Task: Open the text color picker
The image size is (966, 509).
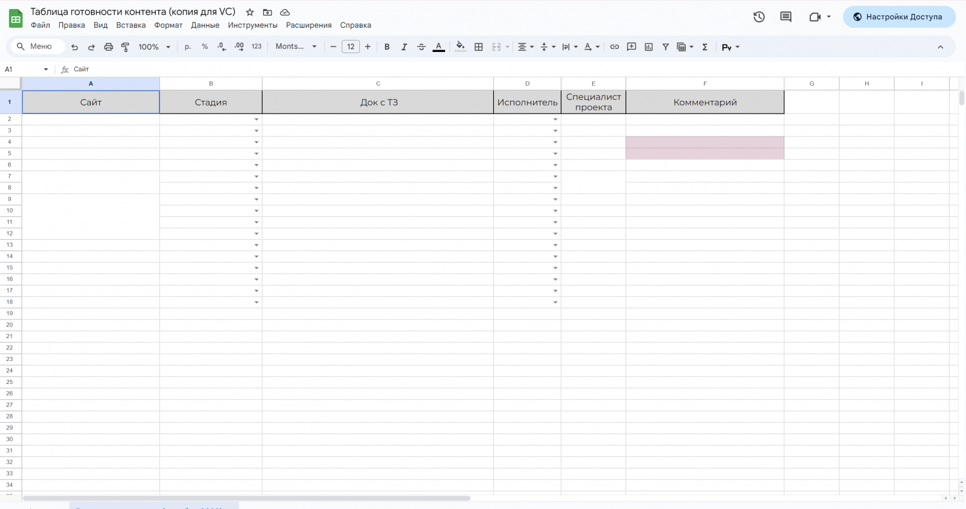Action: pos(439,47)
